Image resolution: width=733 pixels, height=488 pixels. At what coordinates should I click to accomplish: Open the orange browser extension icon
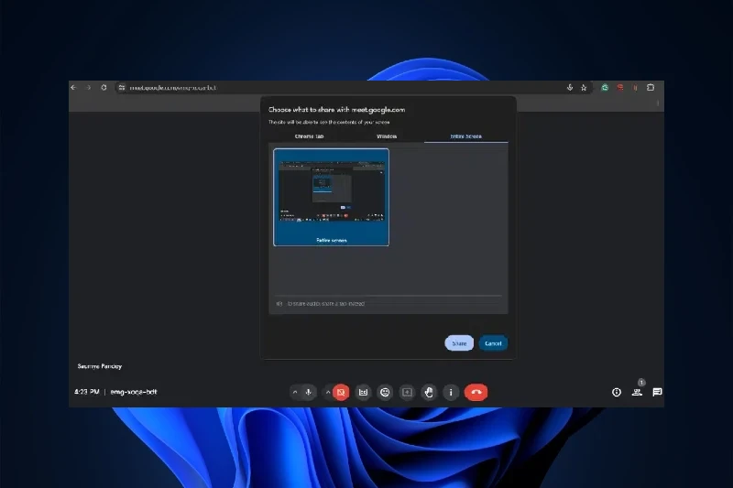(635, 87)
